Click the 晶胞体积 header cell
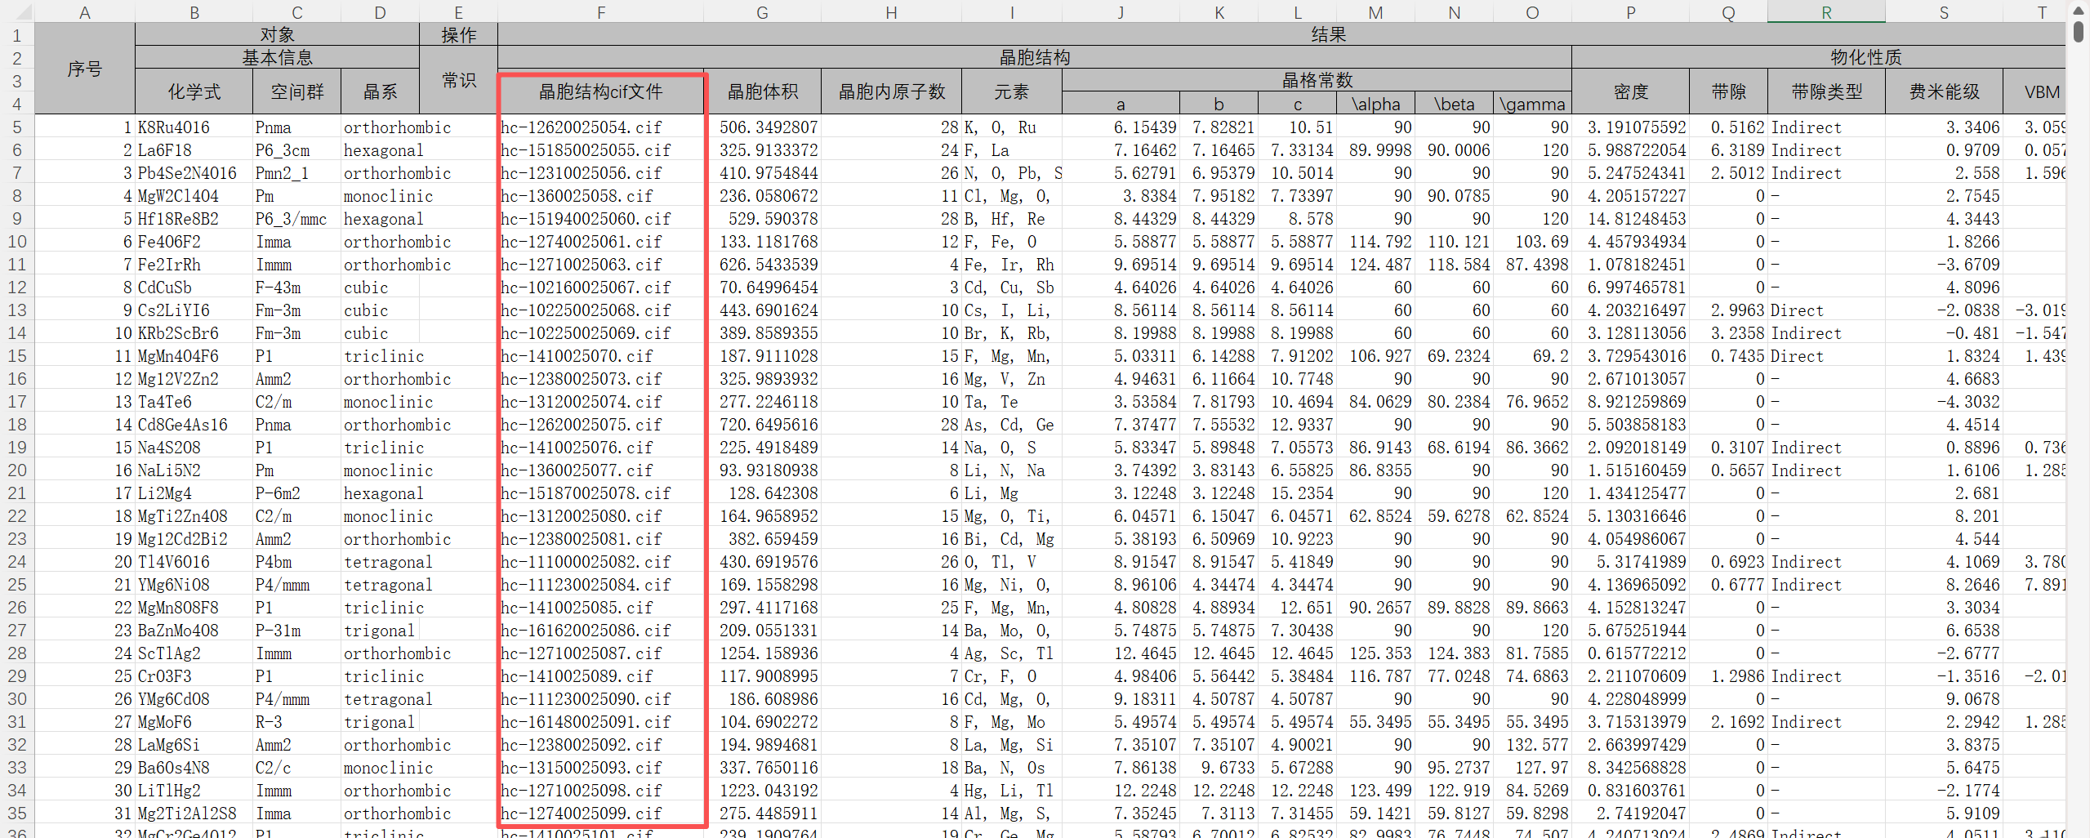2090x838 pixels. click(x=762, y=91)
